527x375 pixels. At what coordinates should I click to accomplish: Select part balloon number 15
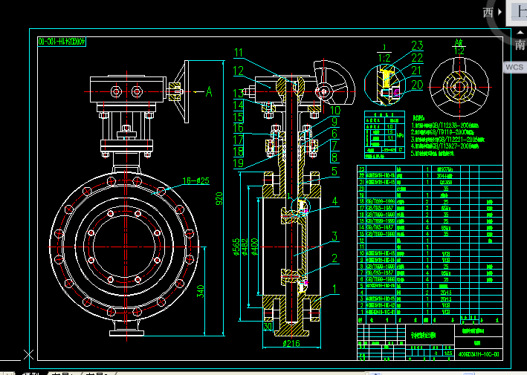coord(239,117)
